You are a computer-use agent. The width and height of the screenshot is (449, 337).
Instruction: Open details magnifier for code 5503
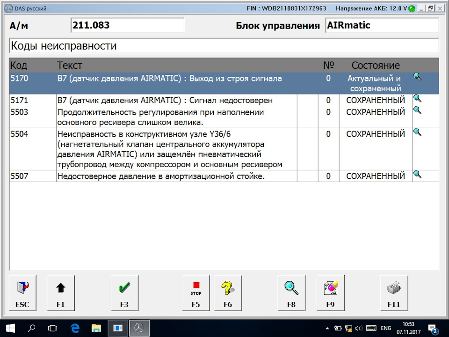[417, 110]
